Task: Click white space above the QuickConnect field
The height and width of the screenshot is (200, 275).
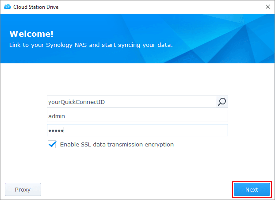Action: pos(137,80)
